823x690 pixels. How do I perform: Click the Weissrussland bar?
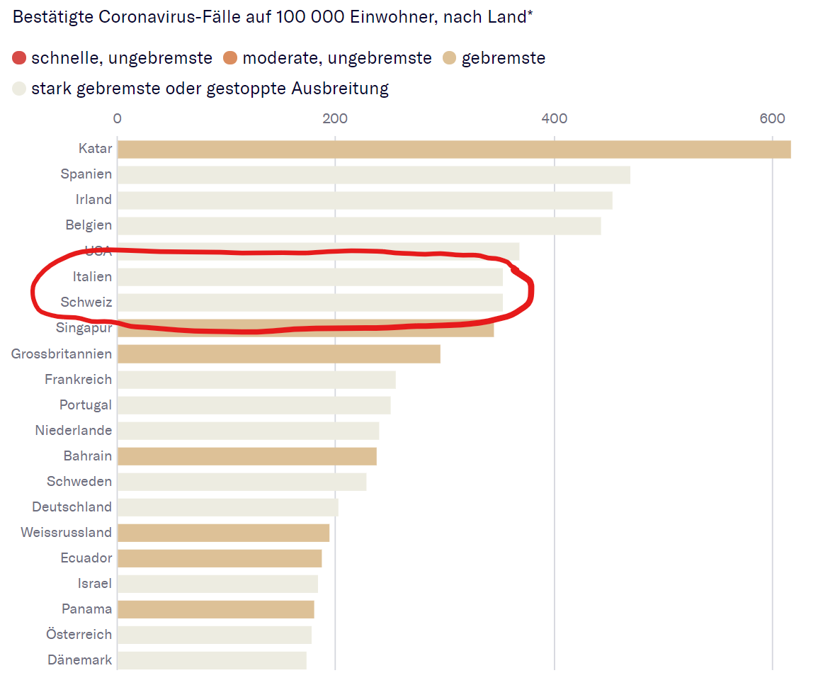point(223,532)
